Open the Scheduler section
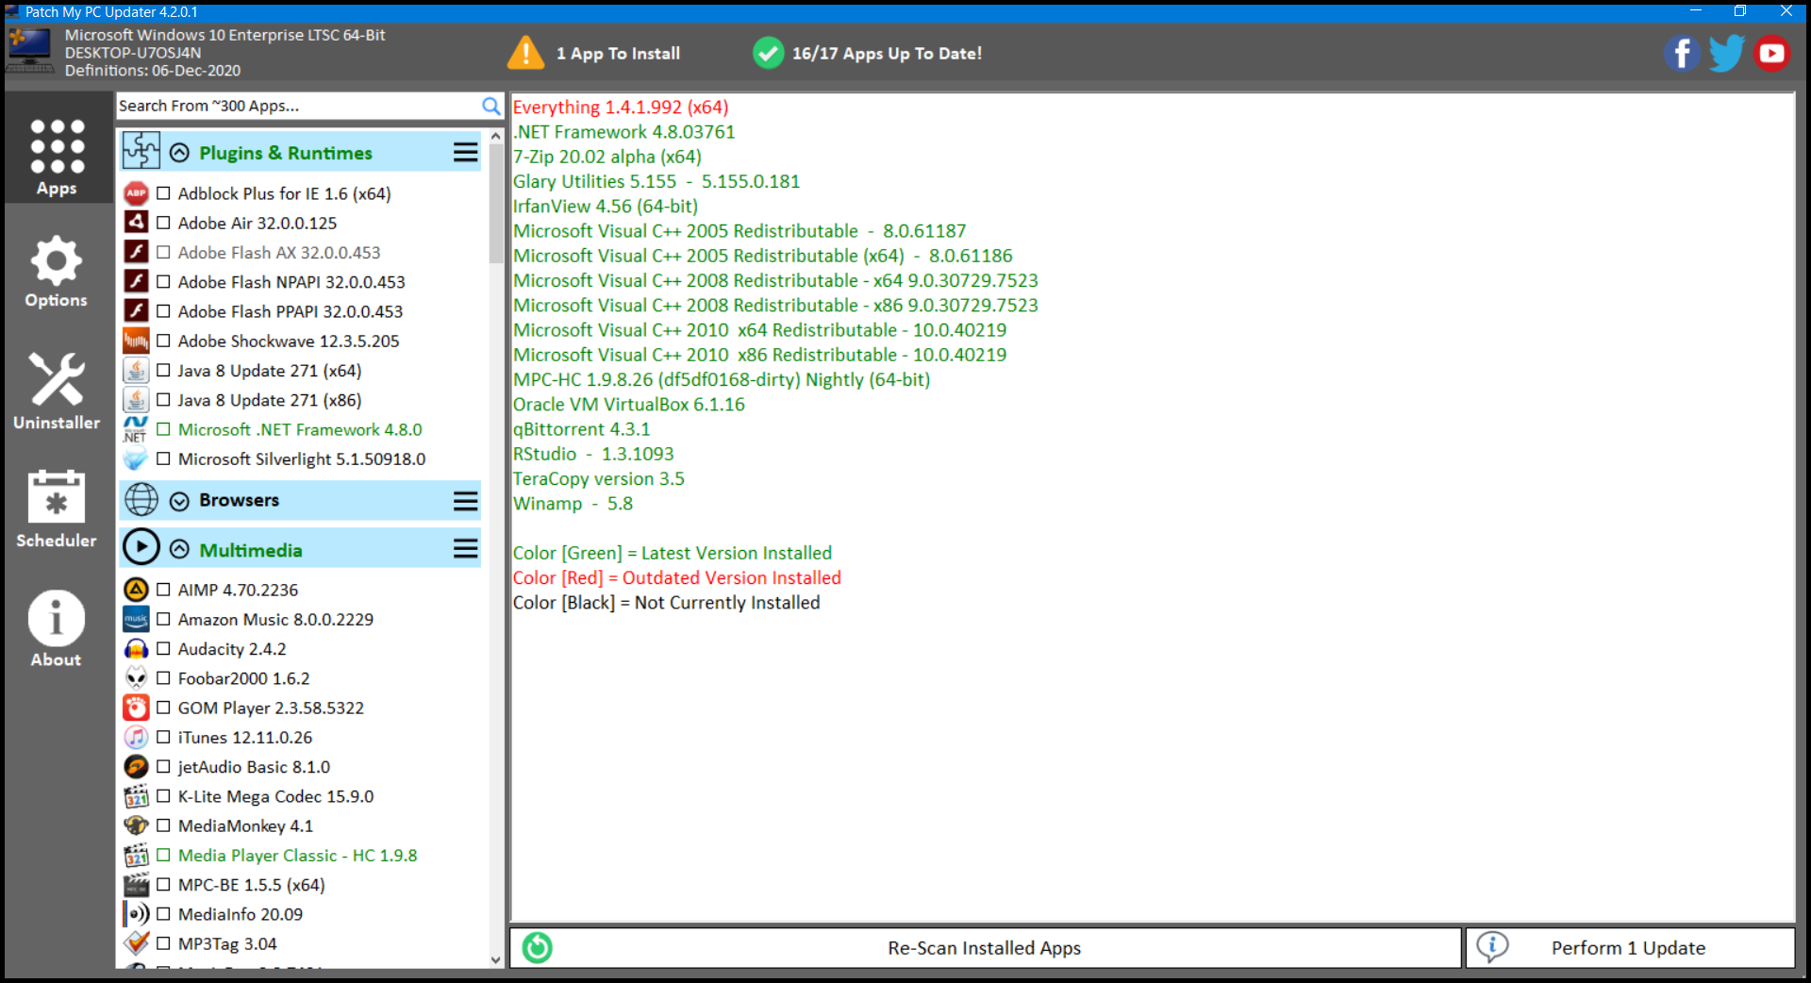 click(57, 508)
